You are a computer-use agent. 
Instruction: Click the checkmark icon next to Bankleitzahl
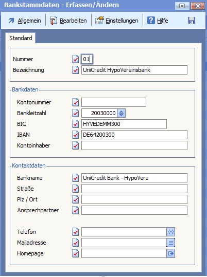point(75,113)
